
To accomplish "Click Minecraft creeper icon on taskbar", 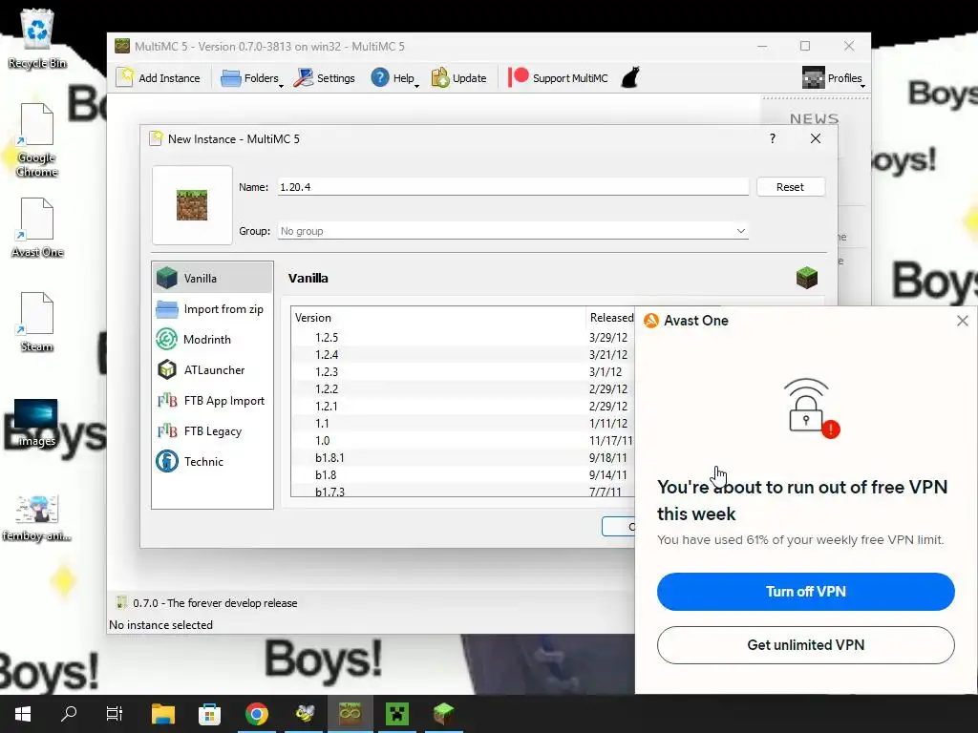I will [x=396, y=714].
